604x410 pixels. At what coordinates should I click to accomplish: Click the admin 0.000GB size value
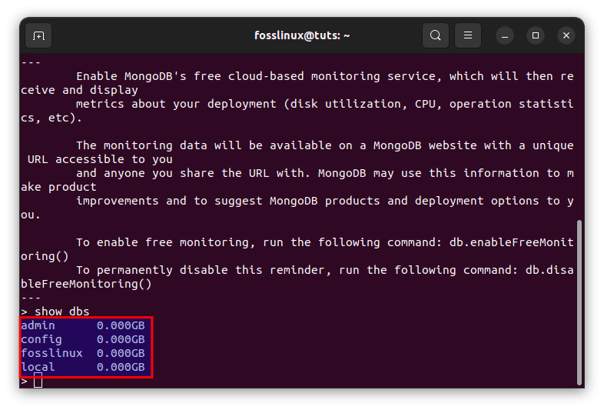point(121,325)
